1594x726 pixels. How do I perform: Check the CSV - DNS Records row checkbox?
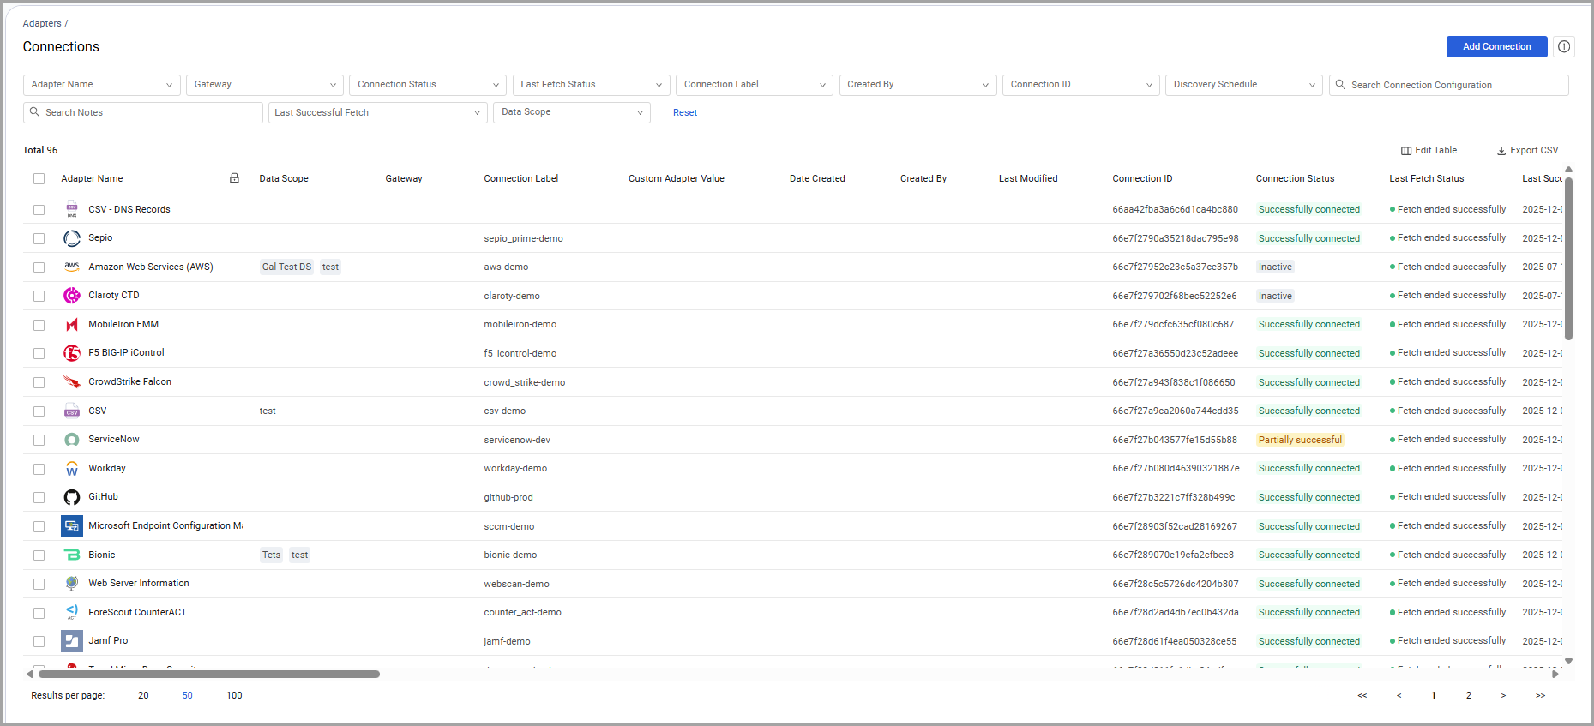tap(39, 210)
